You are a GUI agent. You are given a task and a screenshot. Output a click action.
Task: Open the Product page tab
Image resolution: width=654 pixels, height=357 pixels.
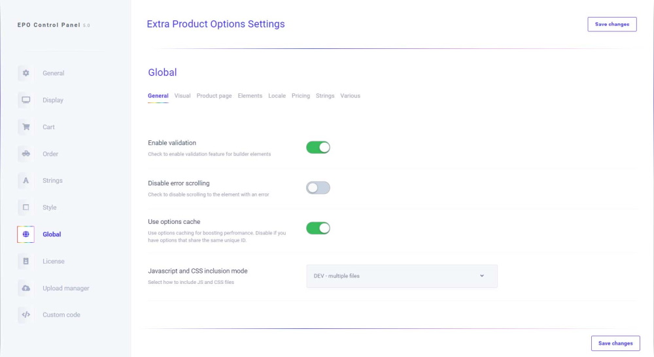(x=214, y=96)
